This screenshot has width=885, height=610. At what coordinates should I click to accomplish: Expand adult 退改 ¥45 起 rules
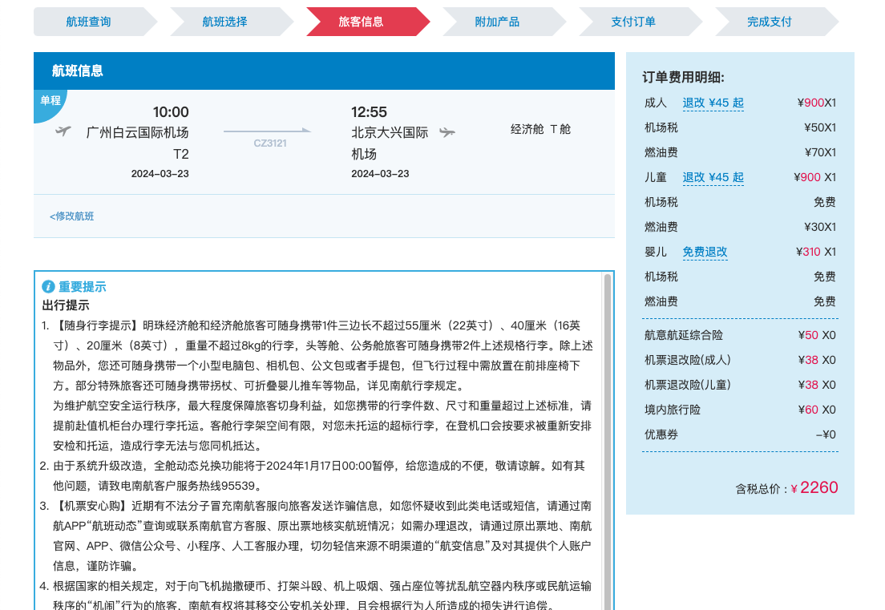pyautogui.click(x=713, y=103)
